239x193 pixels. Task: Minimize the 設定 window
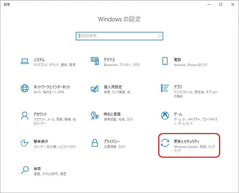point(209,4)
